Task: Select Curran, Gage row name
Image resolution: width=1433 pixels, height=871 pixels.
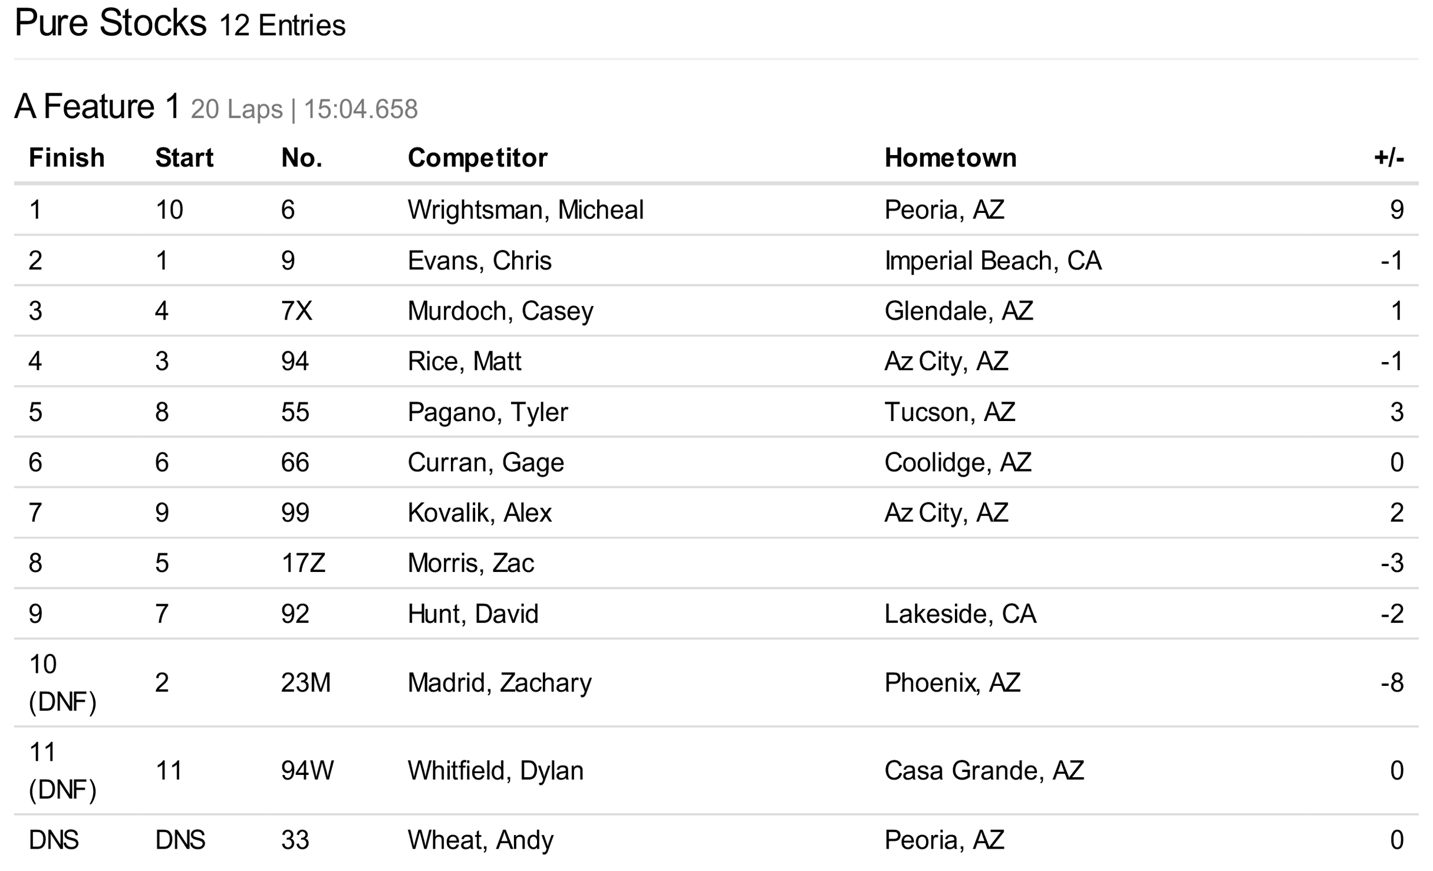Action: click(486, 462)
